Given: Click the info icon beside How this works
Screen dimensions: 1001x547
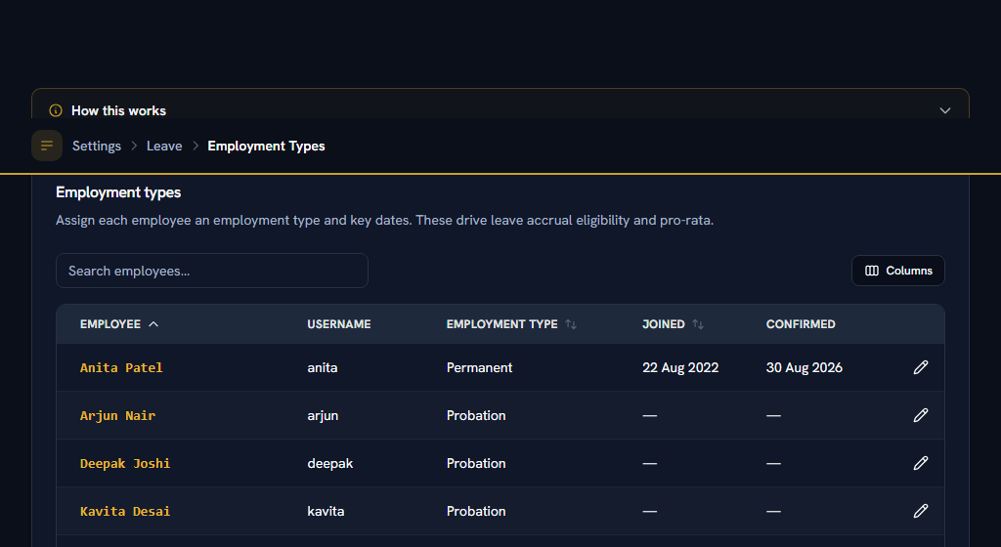Looking at the screenshot, I should pyautogui.click(x=56, y=110).
